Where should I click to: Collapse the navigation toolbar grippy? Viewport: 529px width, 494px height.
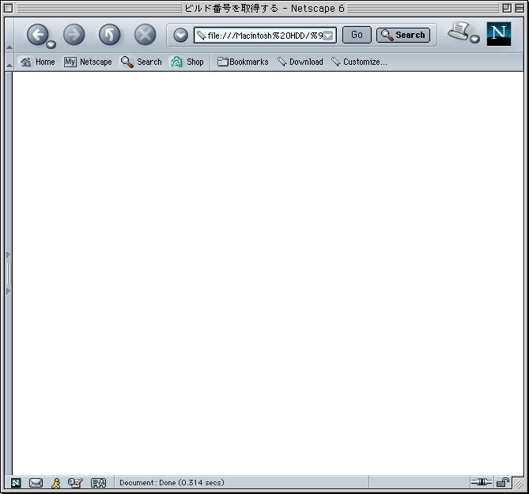point(9,35)
